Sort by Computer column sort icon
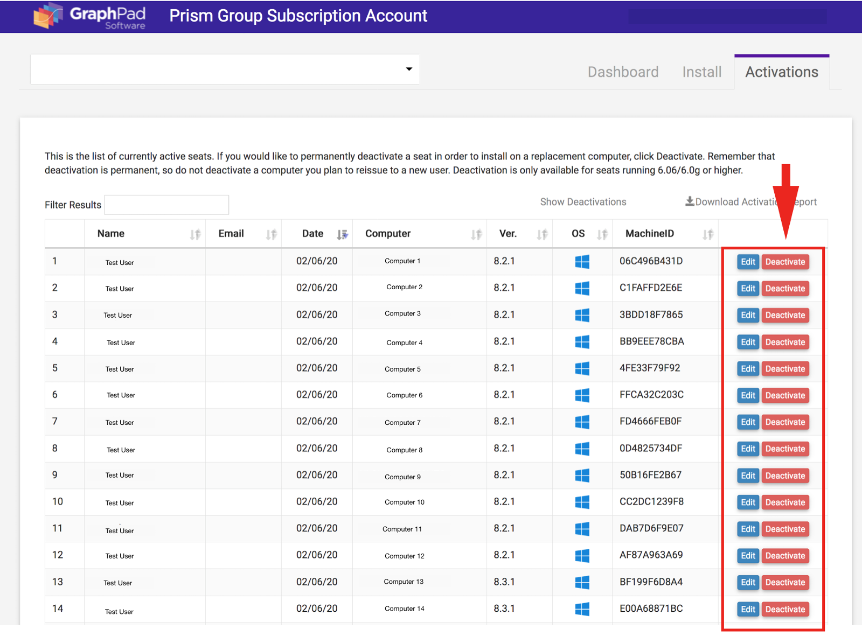 tap(476, 234)
